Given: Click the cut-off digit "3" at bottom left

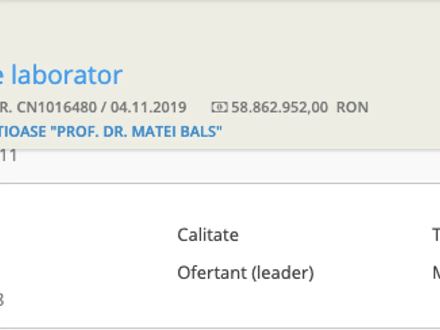Looking at the screenshot, I should [1, 300].
